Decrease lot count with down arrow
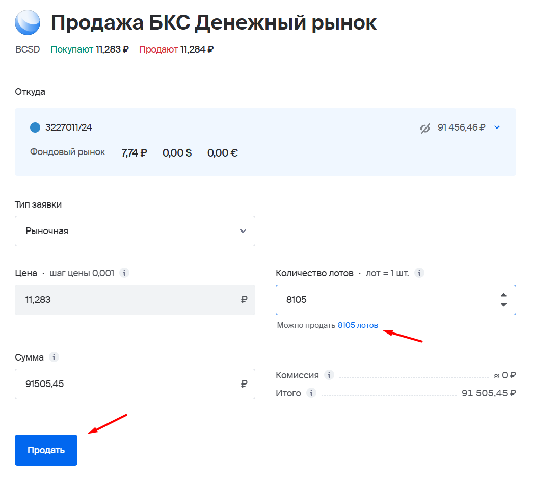533x487 pixels. 504,305
